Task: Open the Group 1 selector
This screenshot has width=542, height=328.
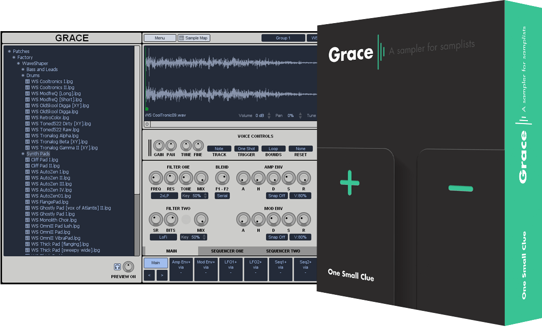Action: click(x=283, y=38)
